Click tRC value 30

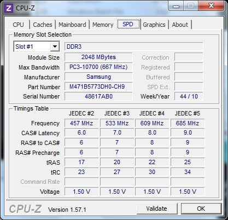[x=152, y=172]
